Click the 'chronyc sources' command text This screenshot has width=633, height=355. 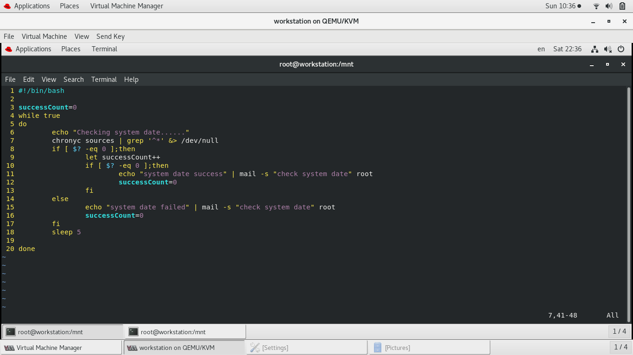(x=83, y=141)
